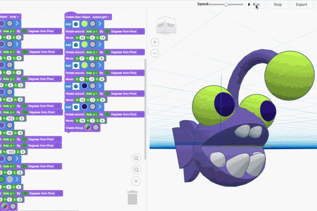Open the eyesnLight object name dropdown
Image resolution: width=317 pixels, height=211 pixels.
click(101, 17)
